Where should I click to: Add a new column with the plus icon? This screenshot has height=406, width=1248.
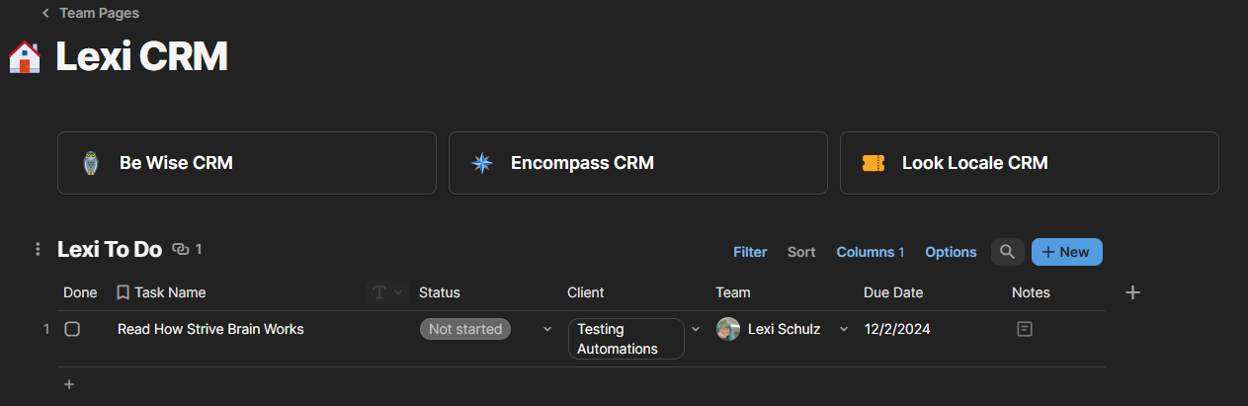pos(1133,292)
